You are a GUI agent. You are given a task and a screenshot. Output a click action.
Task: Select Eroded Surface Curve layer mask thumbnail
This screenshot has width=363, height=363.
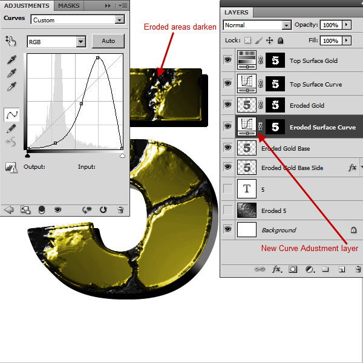275,126
